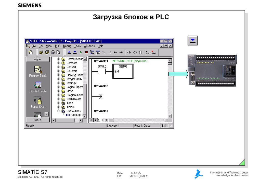Click the Insert Network toolbar icon
The image size is (261, 180).
[x=148, y=52]
